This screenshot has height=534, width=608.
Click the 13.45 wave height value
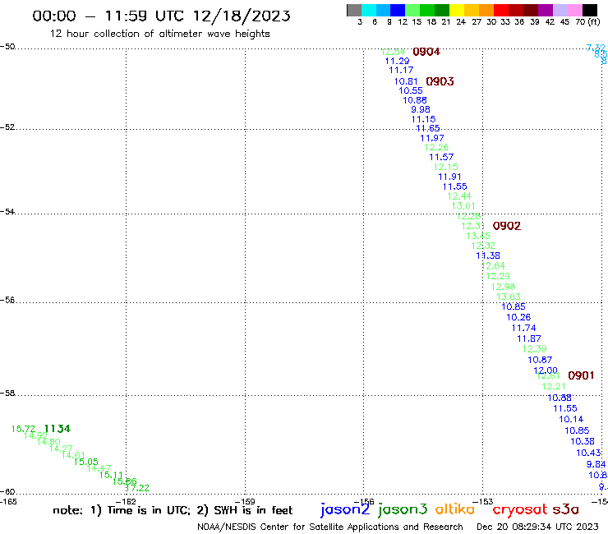[478, 236]
